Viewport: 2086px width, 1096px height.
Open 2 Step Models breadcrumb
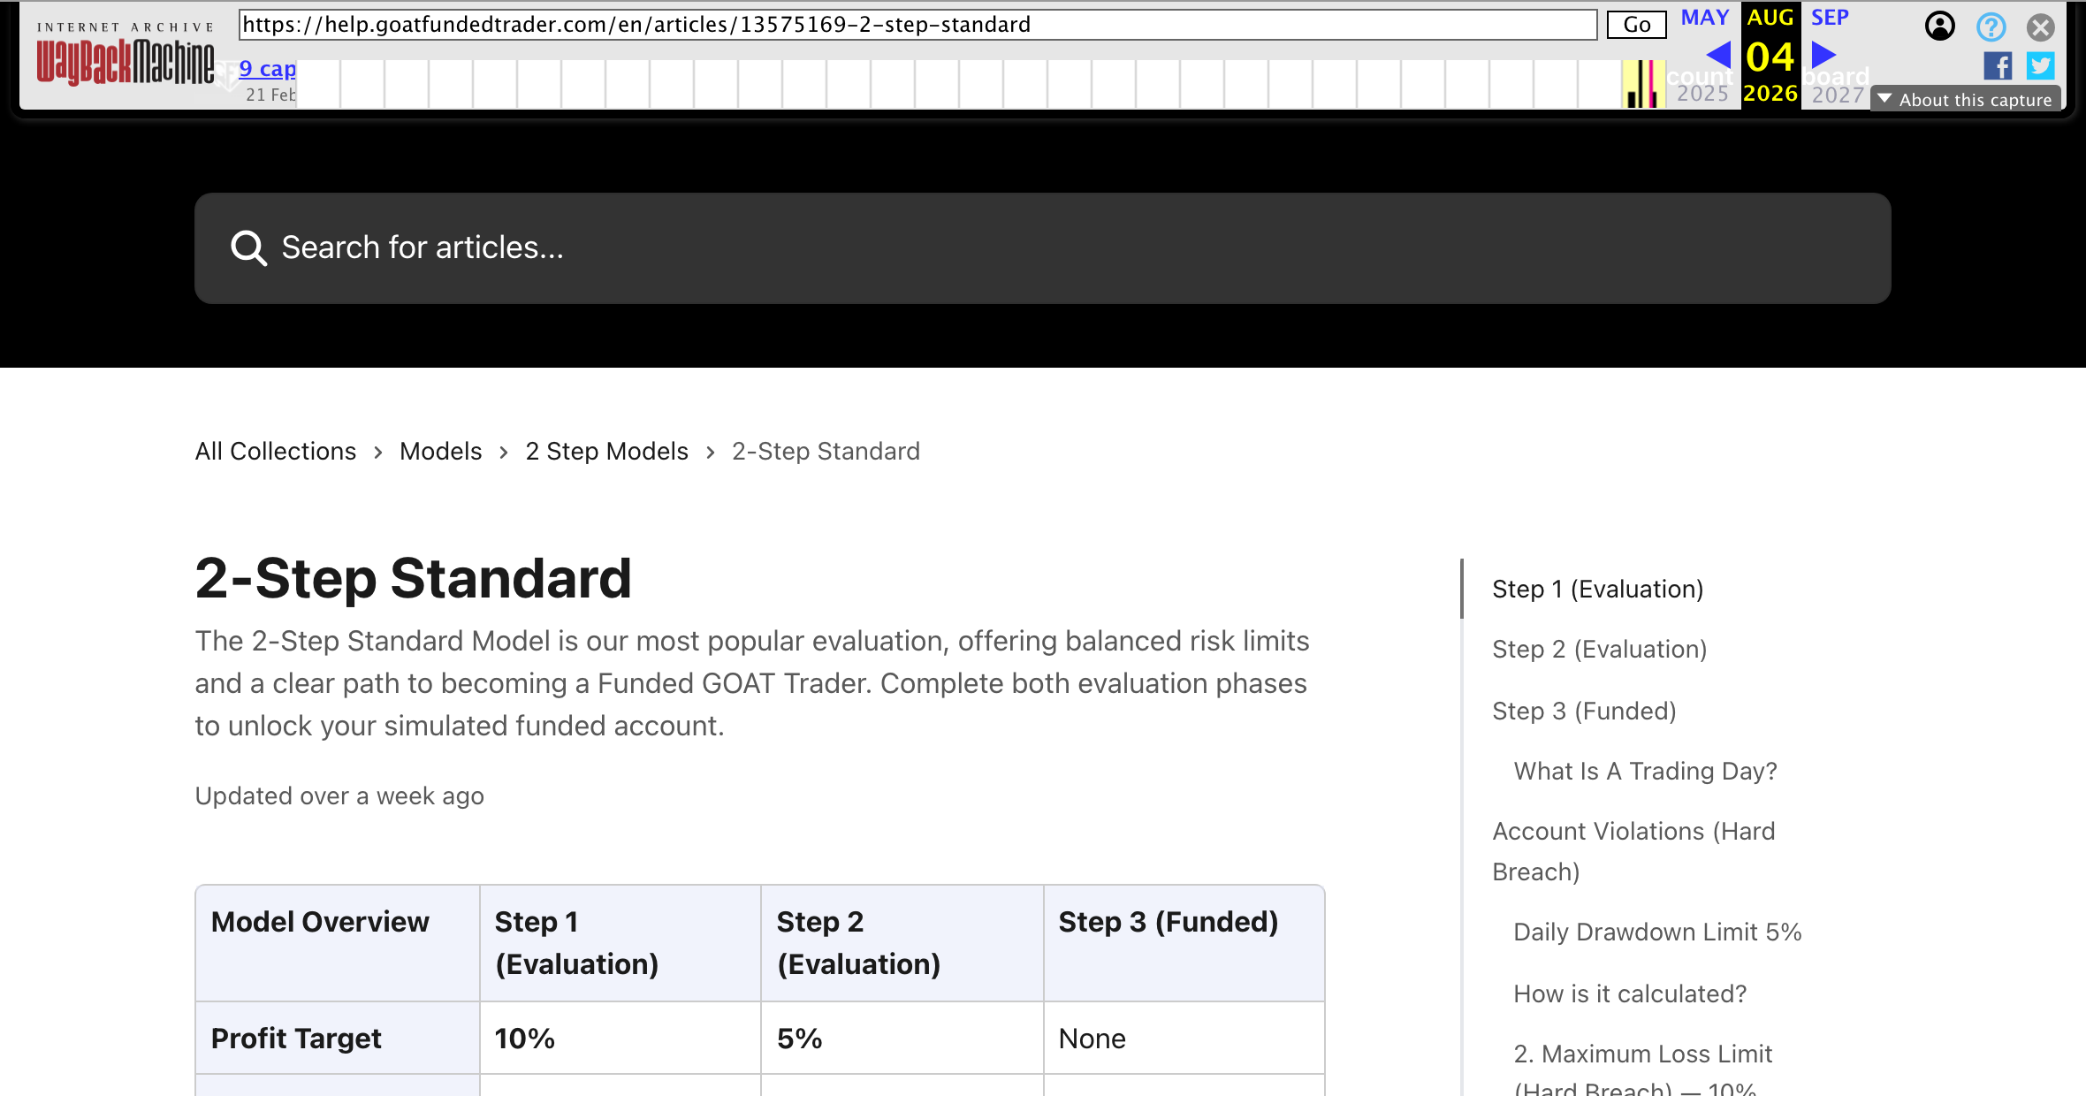(606, 452)
